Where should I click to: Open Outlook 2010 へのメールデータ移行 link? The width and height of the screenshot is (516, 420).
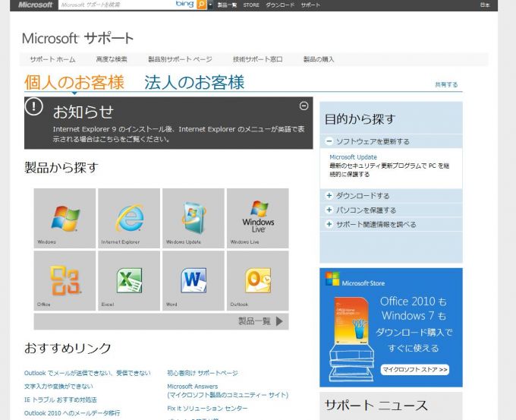point(72,412)
